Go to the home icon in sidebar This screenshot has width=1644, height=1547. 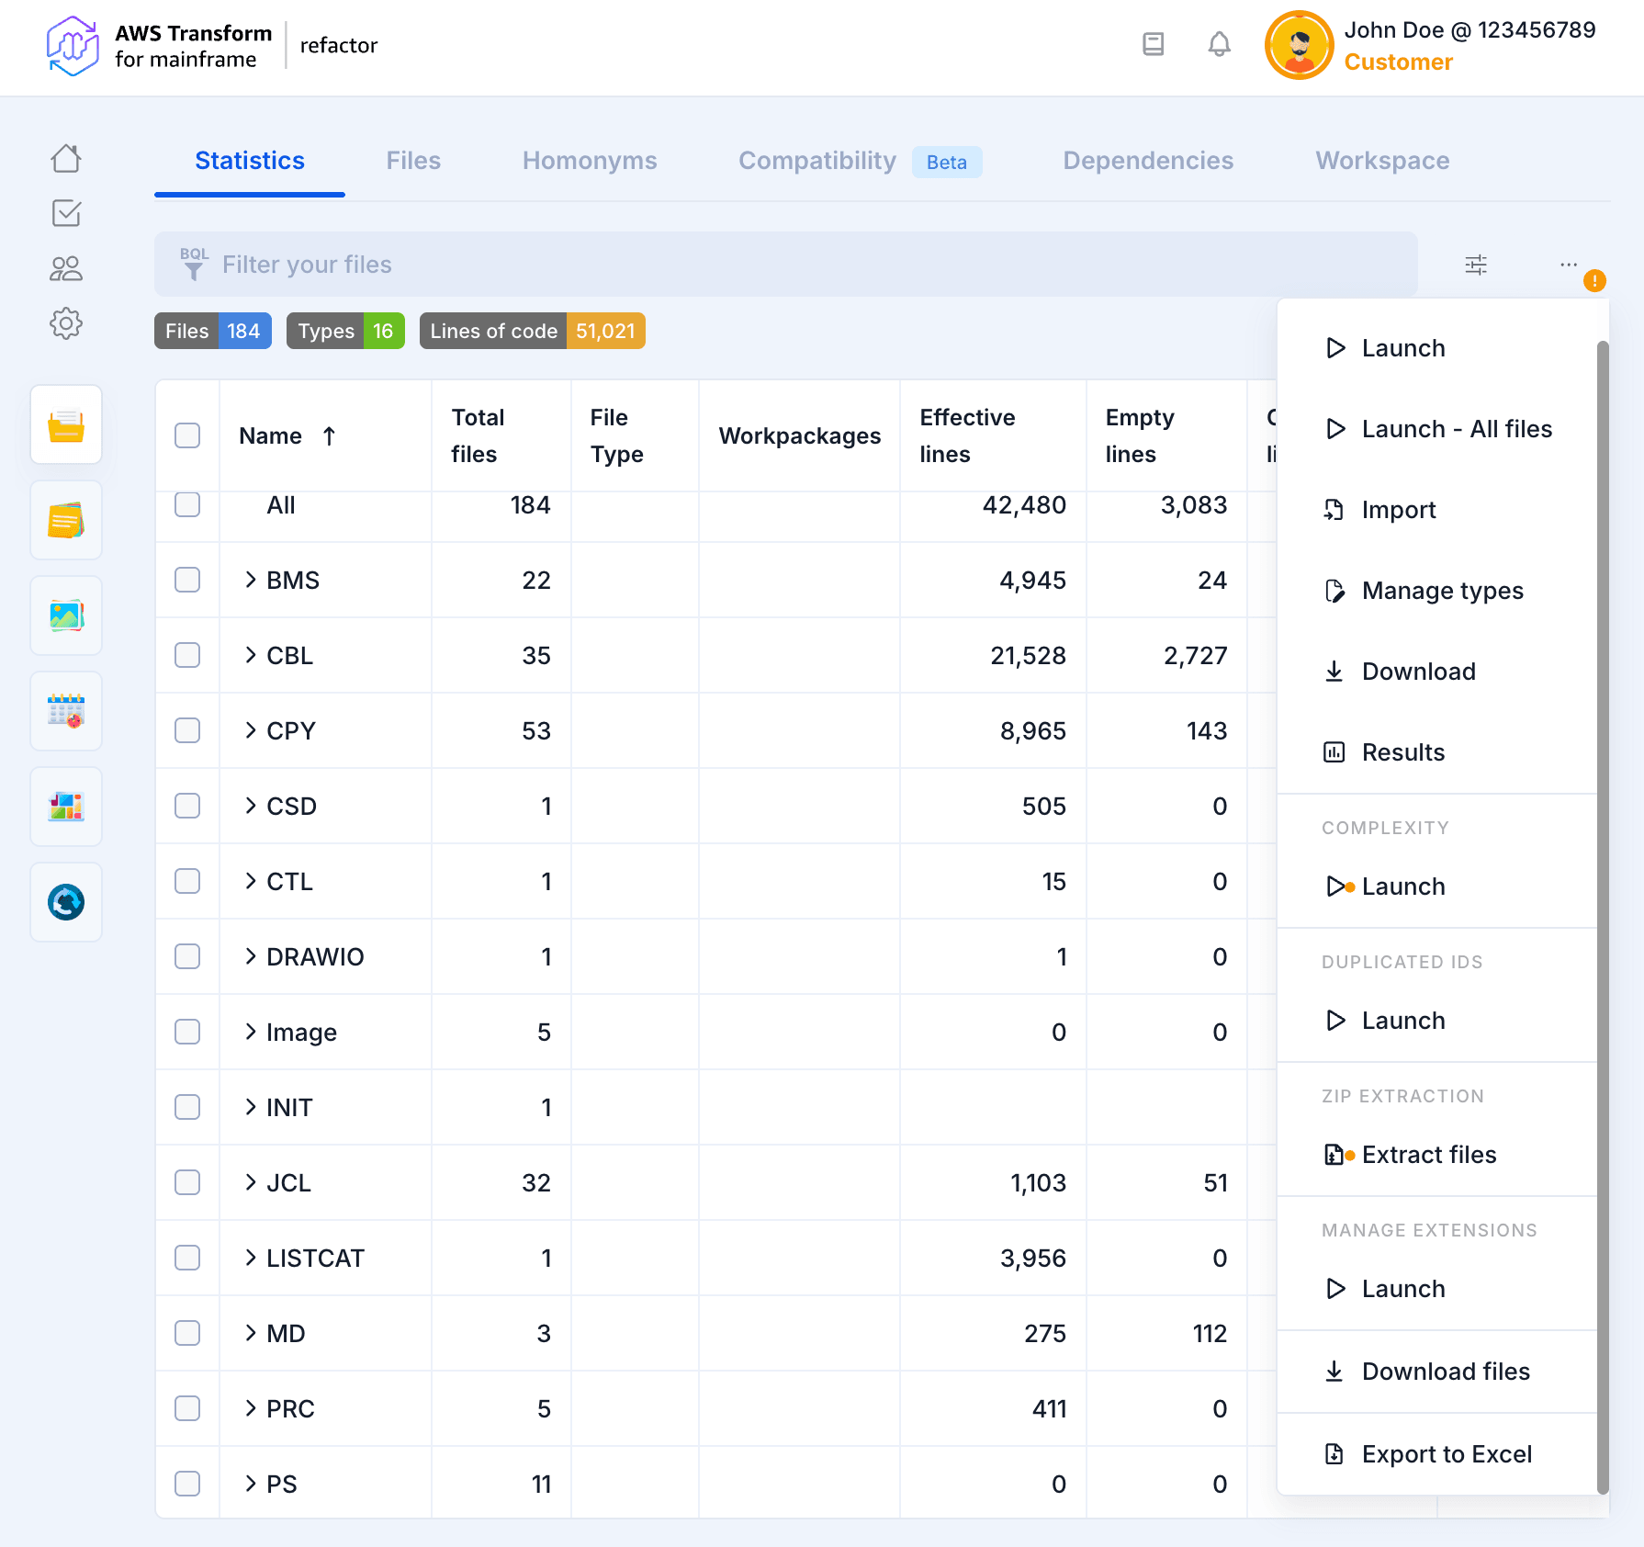[66, 158]
